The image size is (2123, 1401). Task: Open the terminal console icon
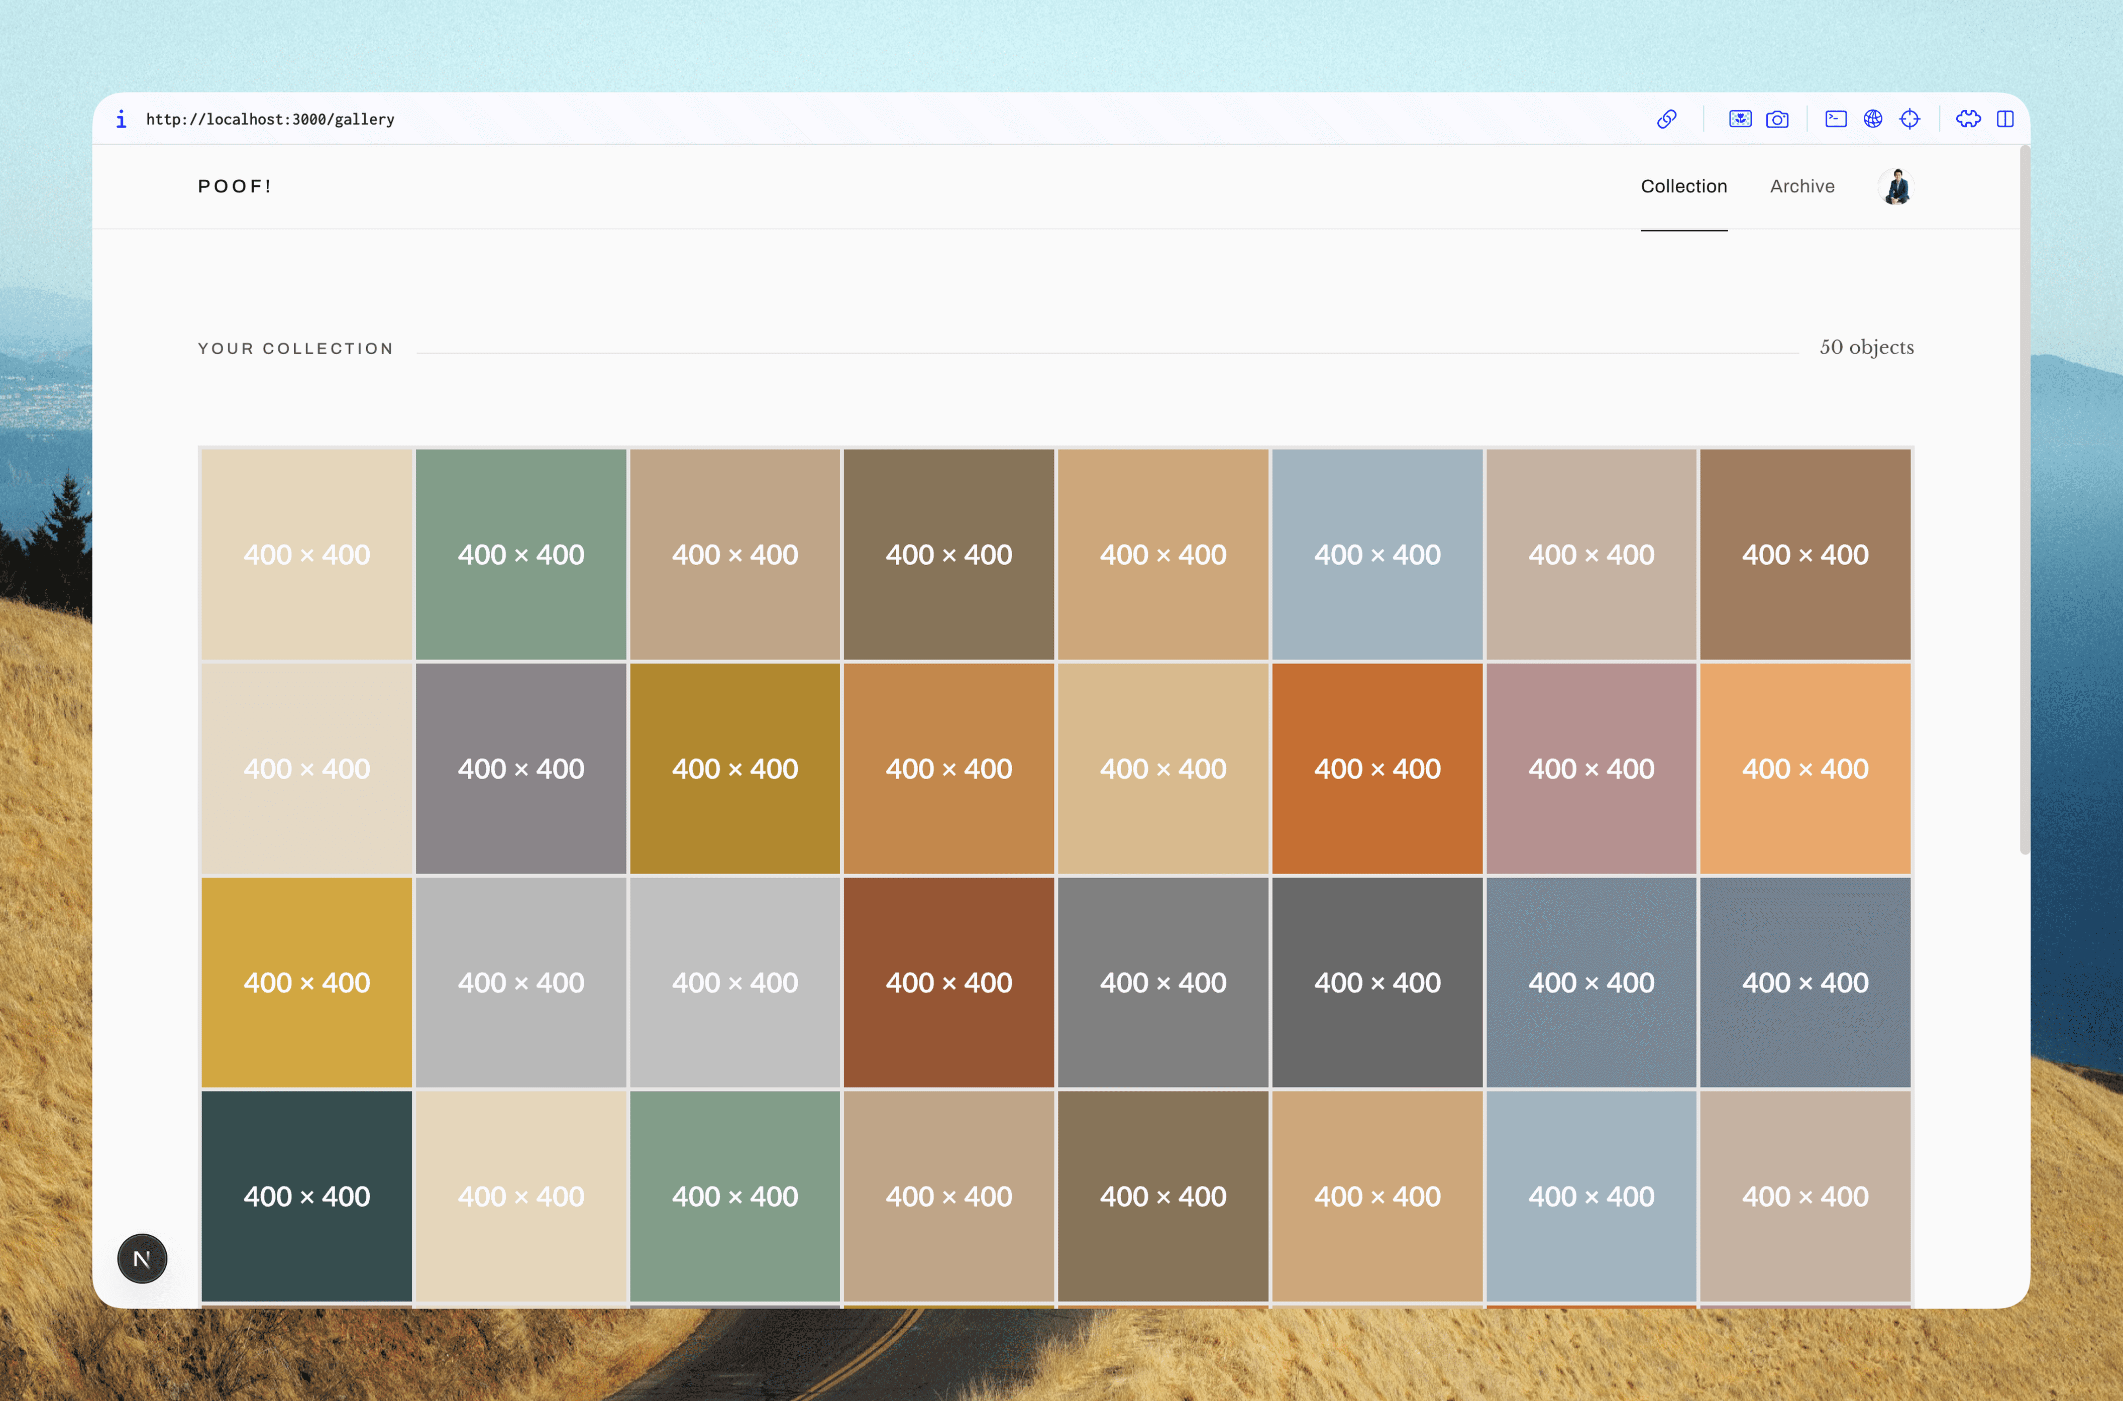tap(1835, 119)
